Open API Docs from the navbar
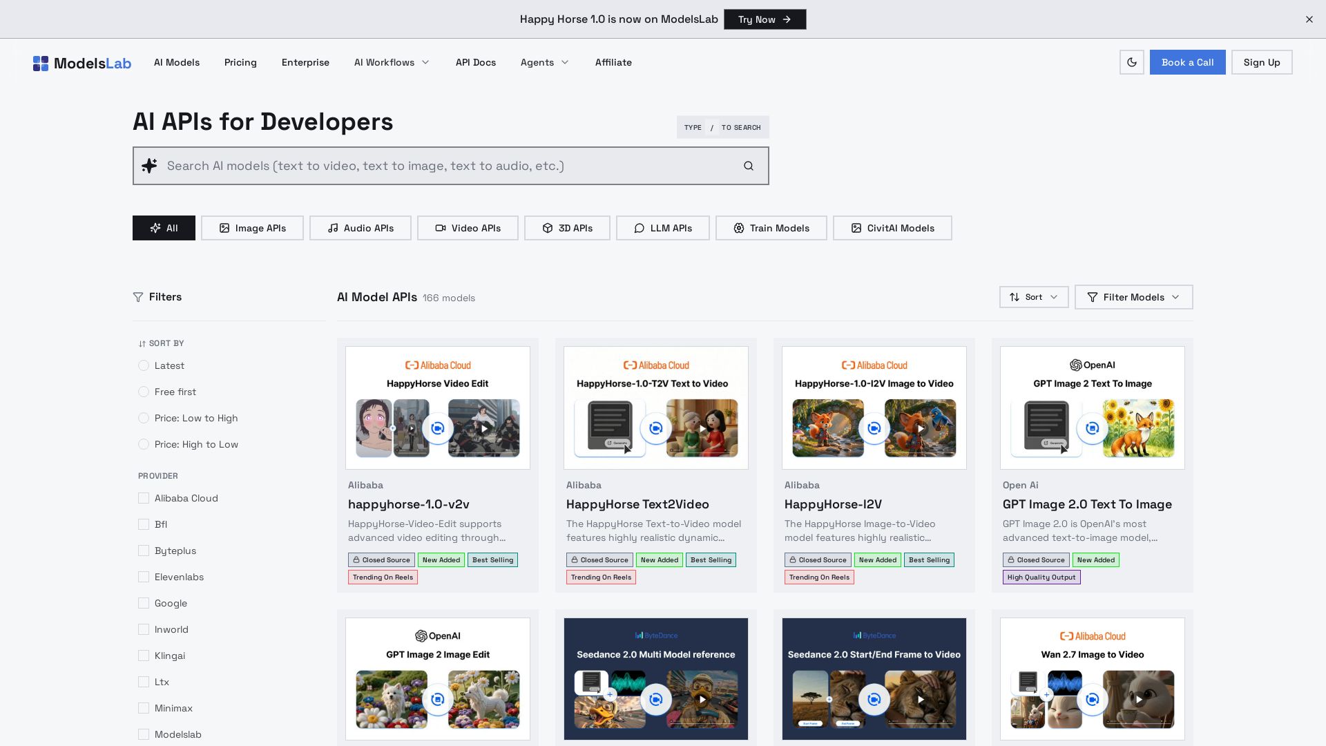The image size is (1326, 746). pyautogui.click(x=476, y=62)
